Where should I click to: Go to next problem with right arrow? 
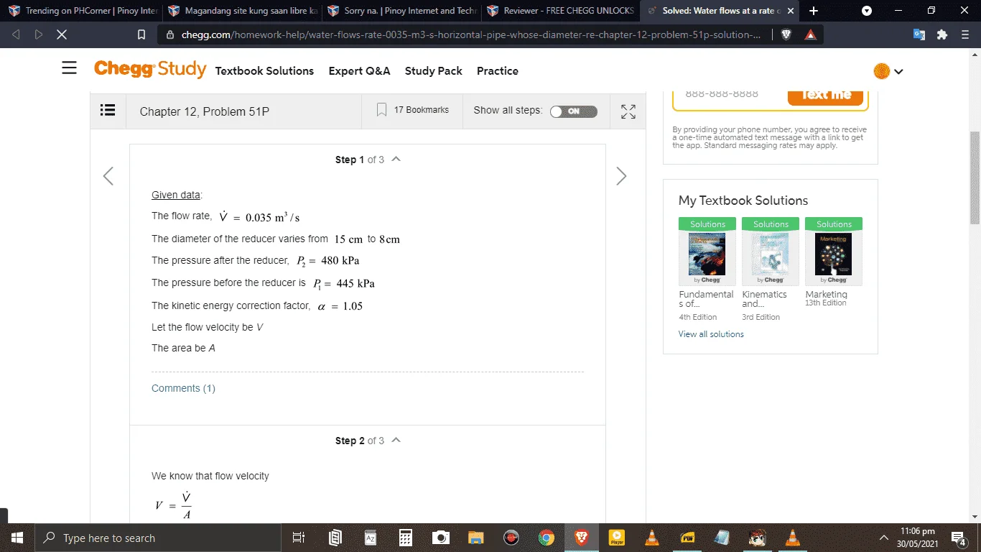click(x=621, y=176)
